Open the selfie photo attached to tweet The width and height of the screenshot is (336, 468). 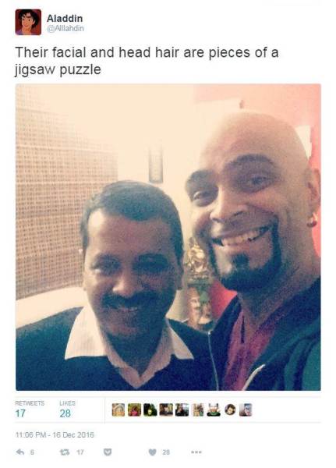pyautogui.click(x=168, y=237)
